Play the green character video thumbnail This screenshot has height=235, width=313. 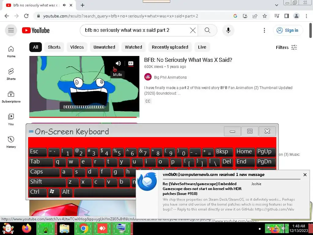pyautogui.click(x=84, y=87)
